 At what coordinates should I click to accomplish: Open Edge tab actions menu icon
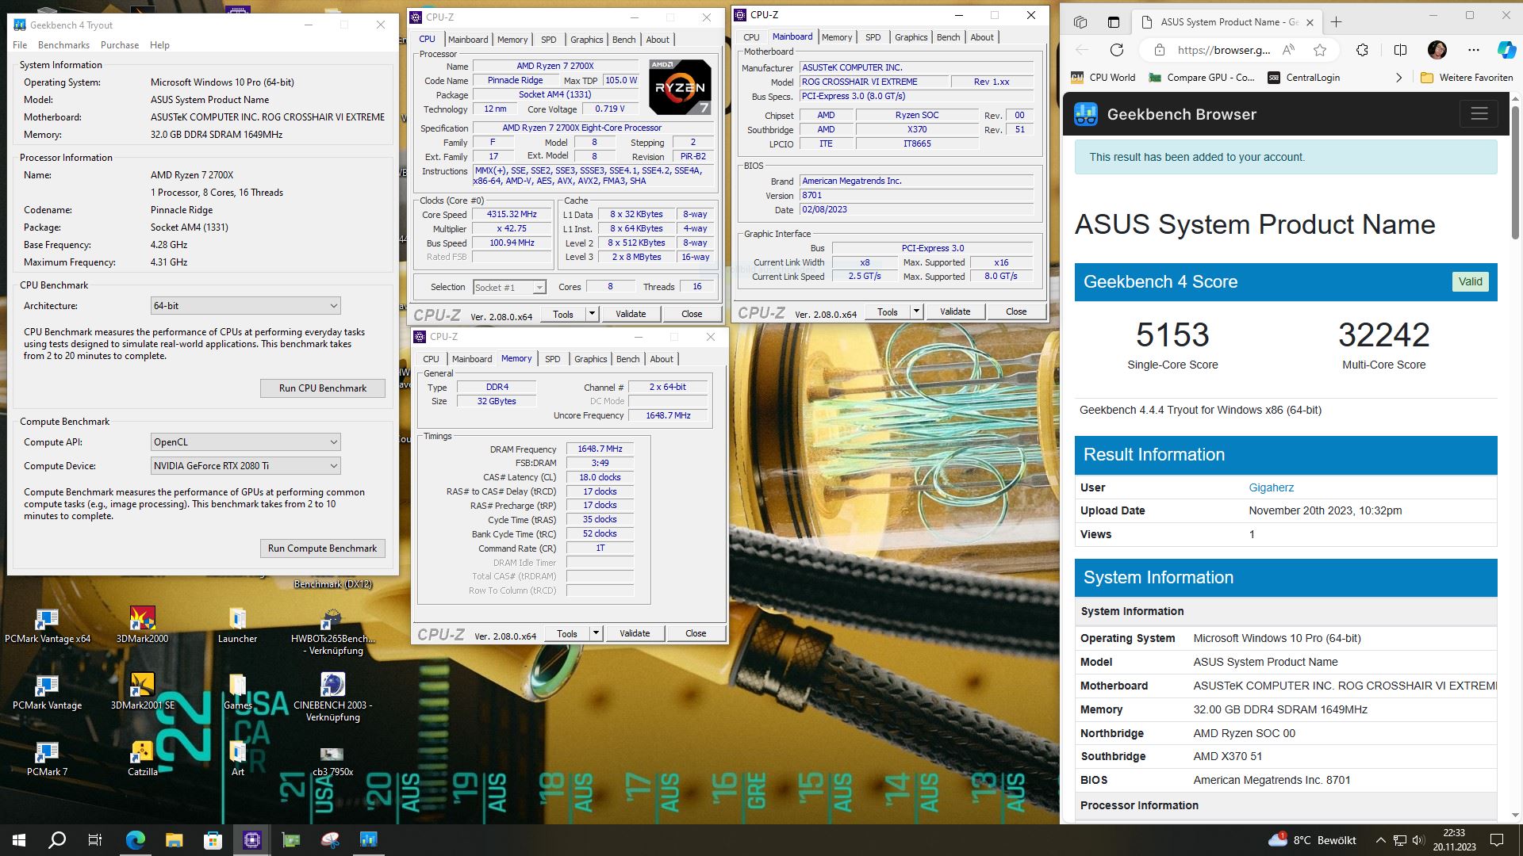[1114, 22]
